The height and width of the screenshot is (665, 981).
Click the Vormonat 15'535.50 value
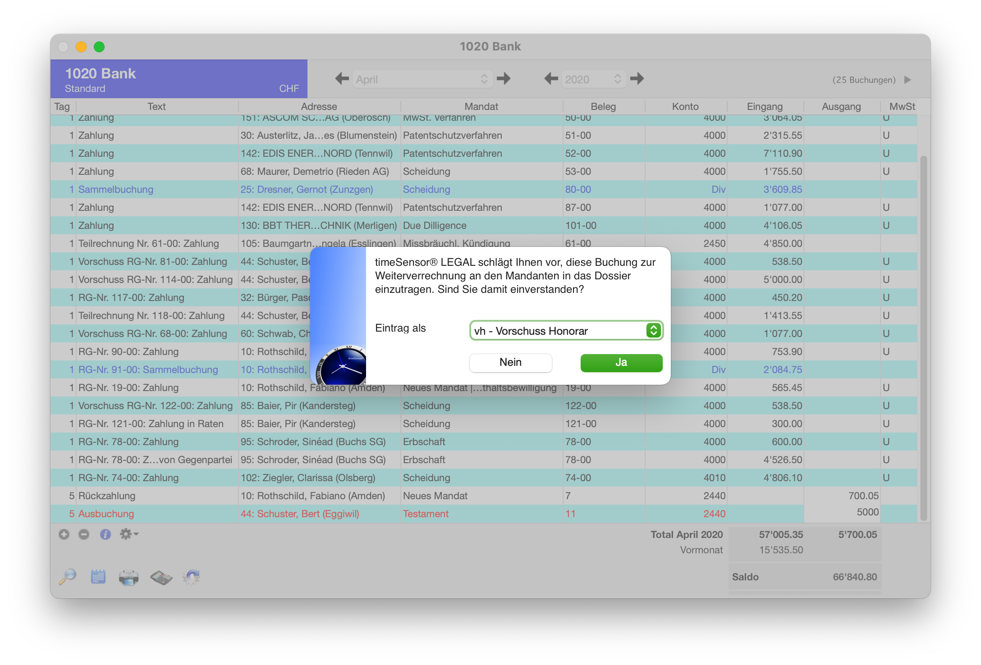click(781, 550)
